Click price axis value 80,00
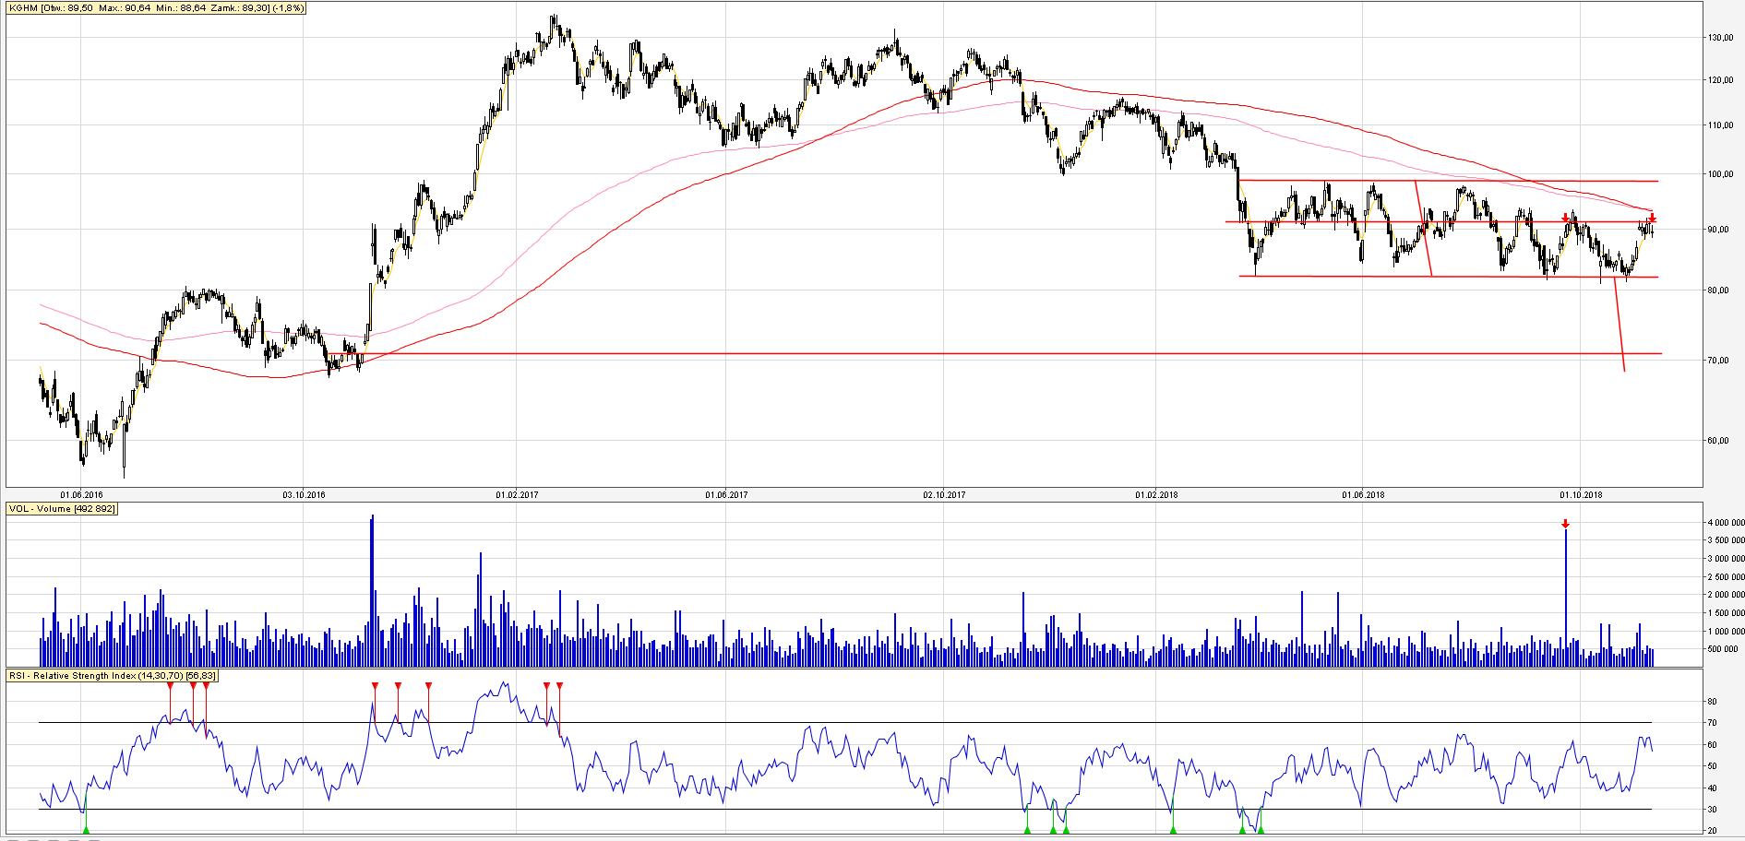The width and height of the screenshot is (1745, 841). click(x=1718, y=290)
